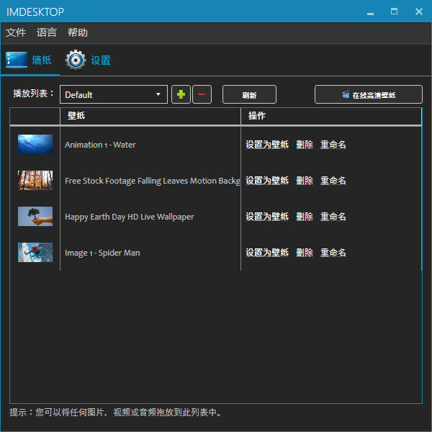Click the Animation 1 - Water name
432x432 pixels.
coord(100,145)
